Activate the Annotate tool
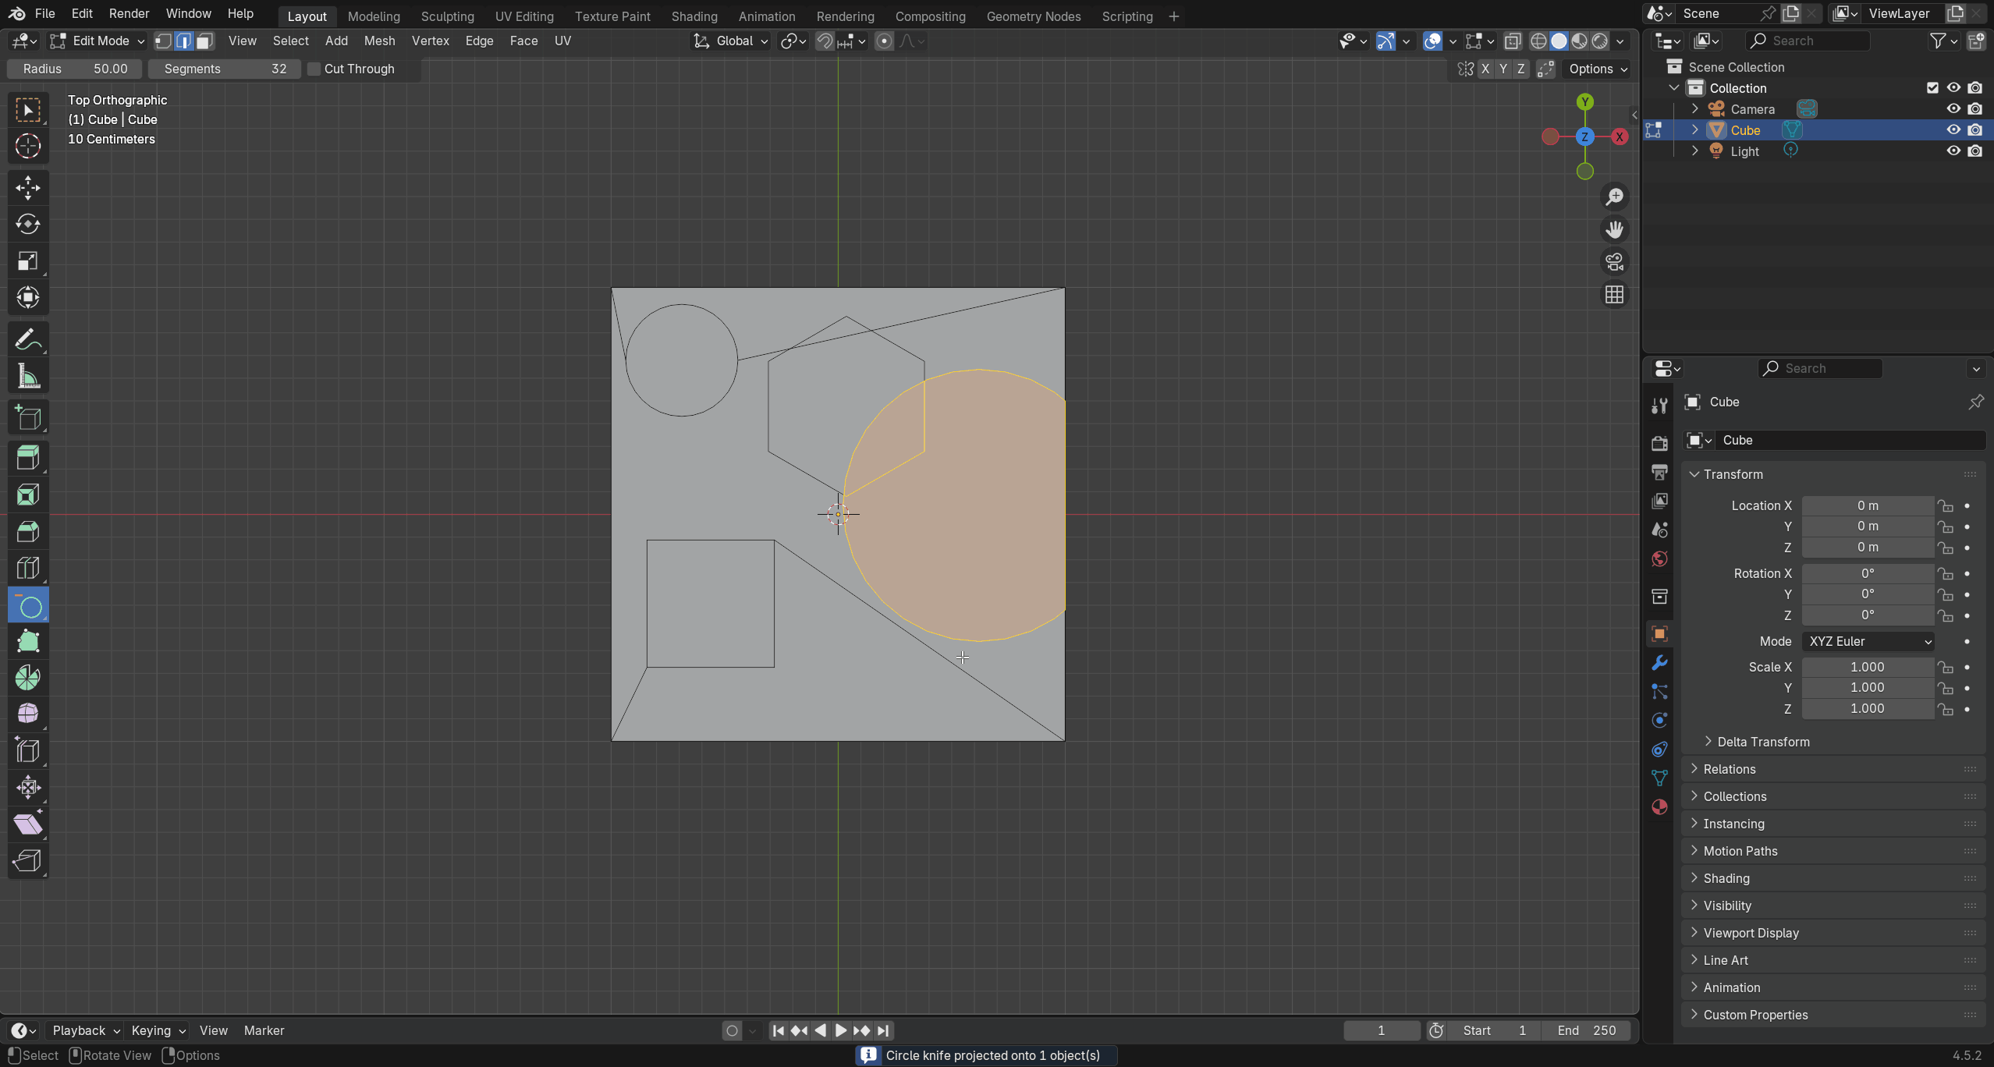 (x=28, y=338)
